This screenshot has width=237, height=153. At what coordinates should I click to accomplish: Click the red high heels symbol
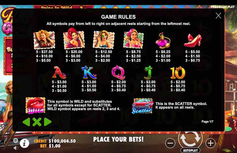(193, 40)
